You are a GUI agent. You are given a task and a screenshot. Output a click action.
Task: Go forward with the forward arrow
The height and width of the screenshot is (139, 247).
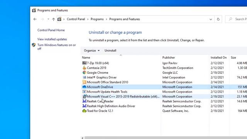[x=42, y=19]
